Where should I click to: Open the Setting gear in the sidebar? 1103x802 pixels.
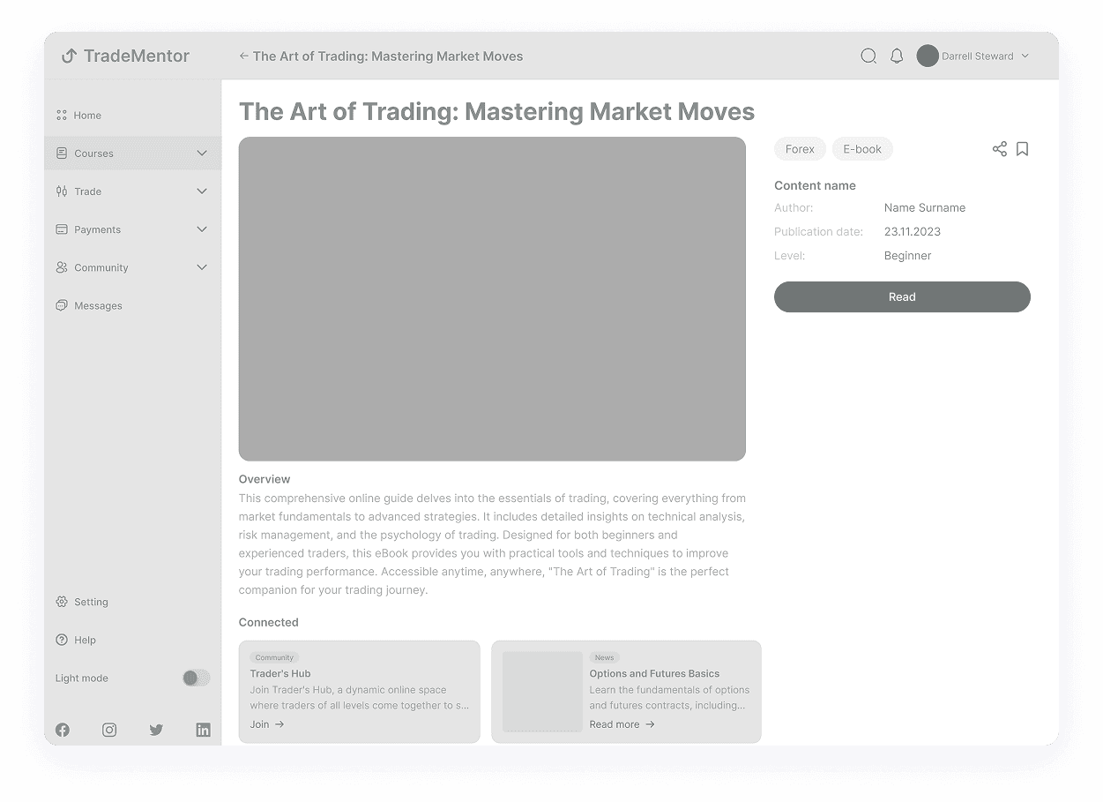(x=88, y=602)
